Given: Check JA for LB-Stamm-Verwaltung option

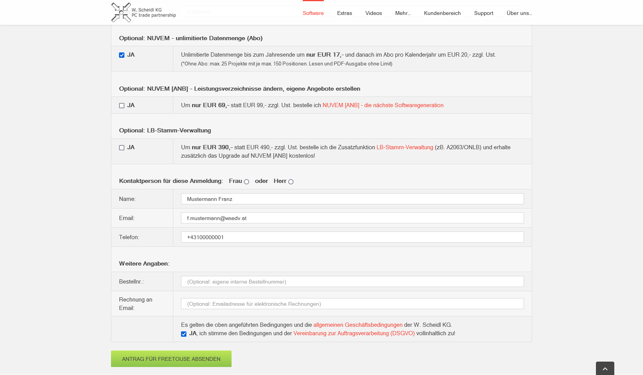Looking at the screenshot, I should 122,148.
